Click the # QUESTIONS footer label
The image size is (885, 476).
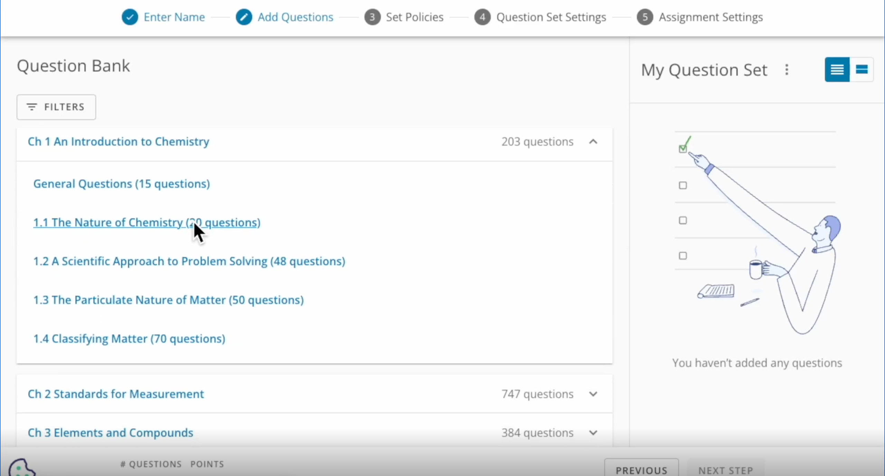pyautogui.click(x=151, y=464)
